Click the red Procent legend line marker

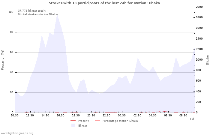point(73,121)
